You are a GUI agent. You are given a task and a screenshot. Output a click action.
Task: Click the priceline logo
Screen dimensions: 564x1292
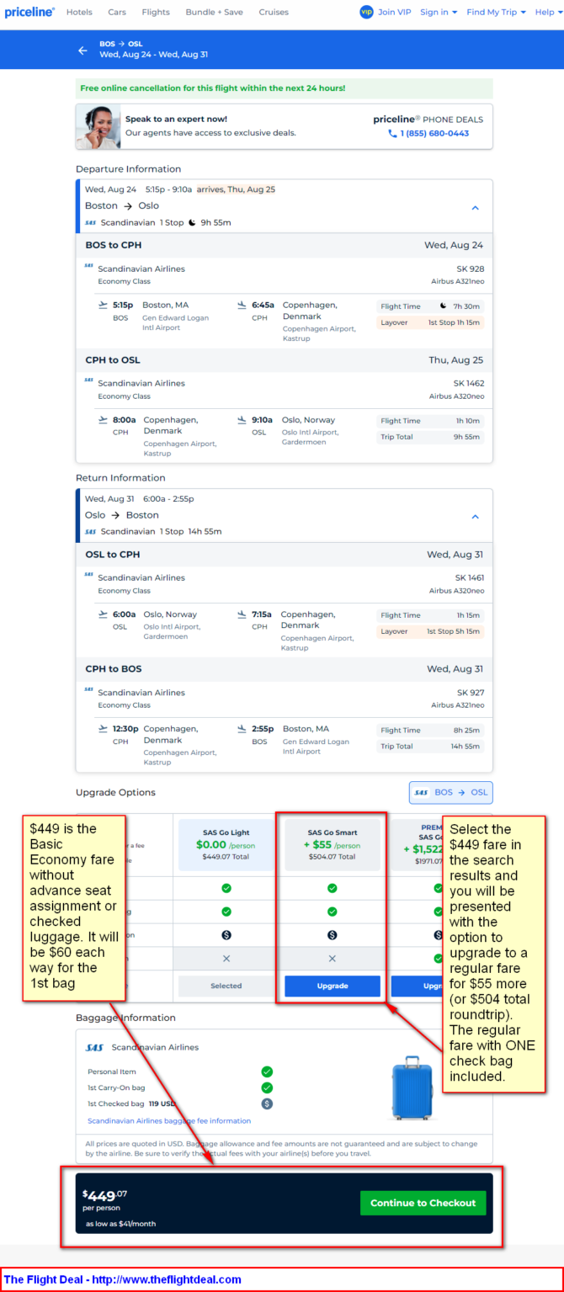pyautogui.click(x=29, y=12)
